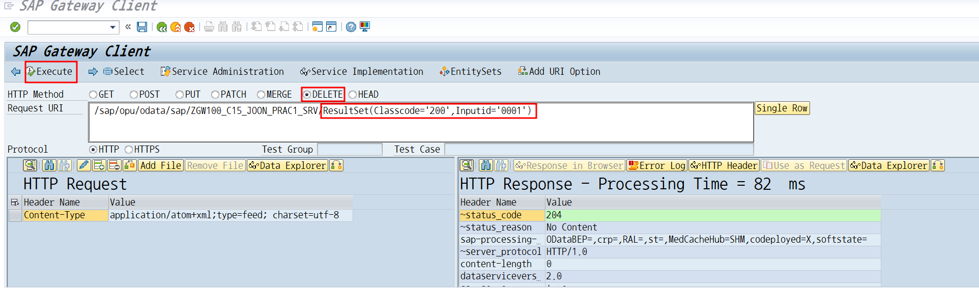Click into the Request URI text box
Screen dimensions: 979x288
pyautogui.click(x=421, y=123)
